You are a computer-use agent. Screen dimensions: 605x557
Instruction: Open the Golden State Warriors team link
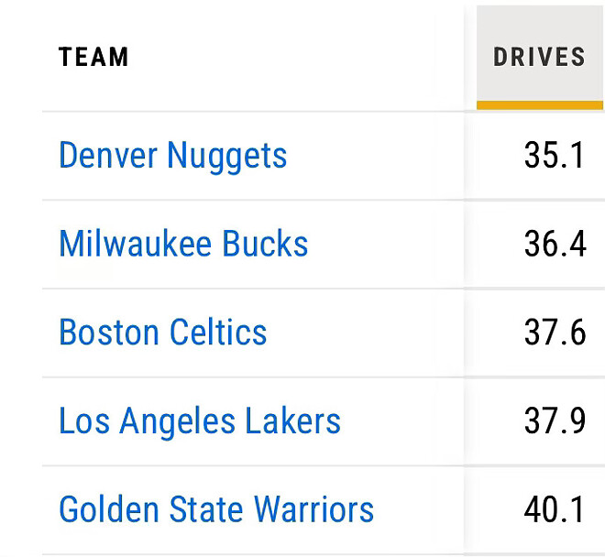(x=216, y=509)
